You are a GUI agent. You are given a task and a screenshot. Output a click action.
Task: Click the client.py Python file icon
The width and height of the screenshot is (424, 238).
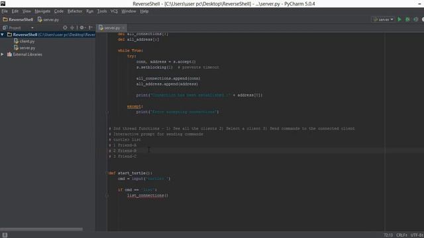click(x=16, y=41)
